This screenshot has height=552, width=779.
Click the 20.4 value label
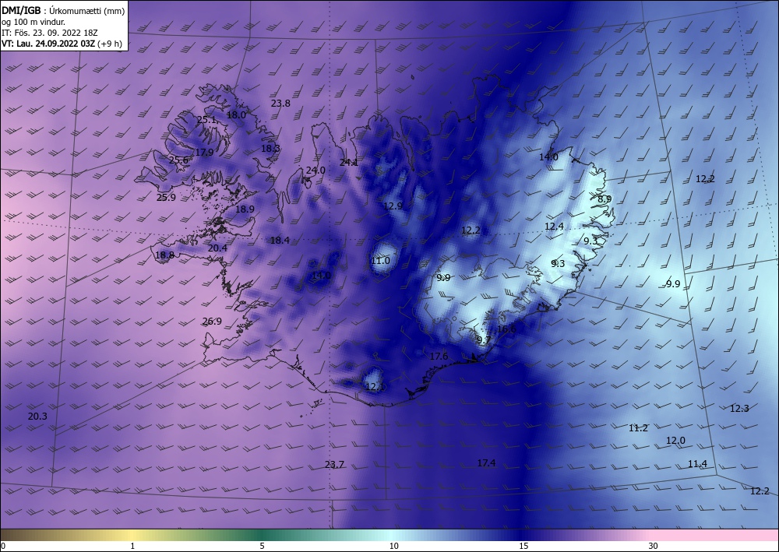click(x=217, y=248)
